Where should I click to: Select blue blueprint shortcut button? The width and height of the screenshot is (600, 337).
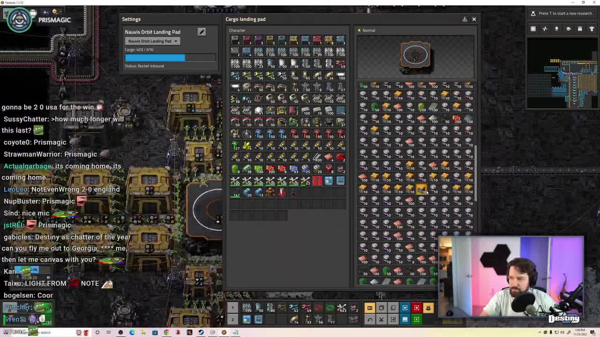coord(405,308)
